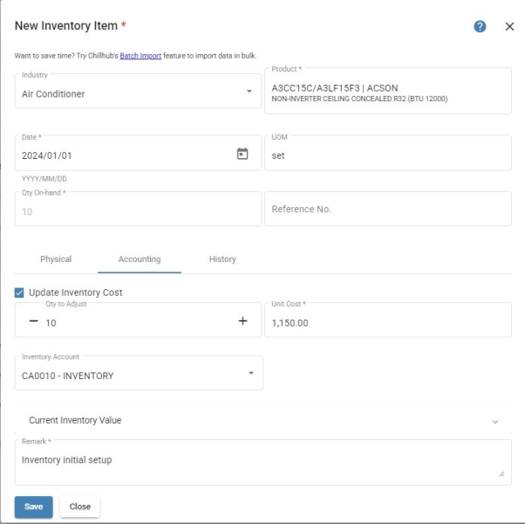
Task: Click the Close button
Action: coord(80,507)
